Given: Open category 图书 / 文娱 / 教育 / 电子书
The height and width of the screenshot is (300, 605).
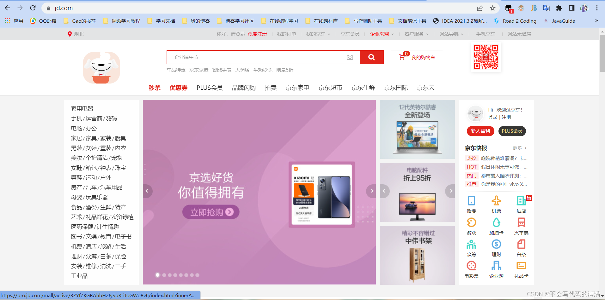Looking at the screenshot, I should [x=101, y=237].
